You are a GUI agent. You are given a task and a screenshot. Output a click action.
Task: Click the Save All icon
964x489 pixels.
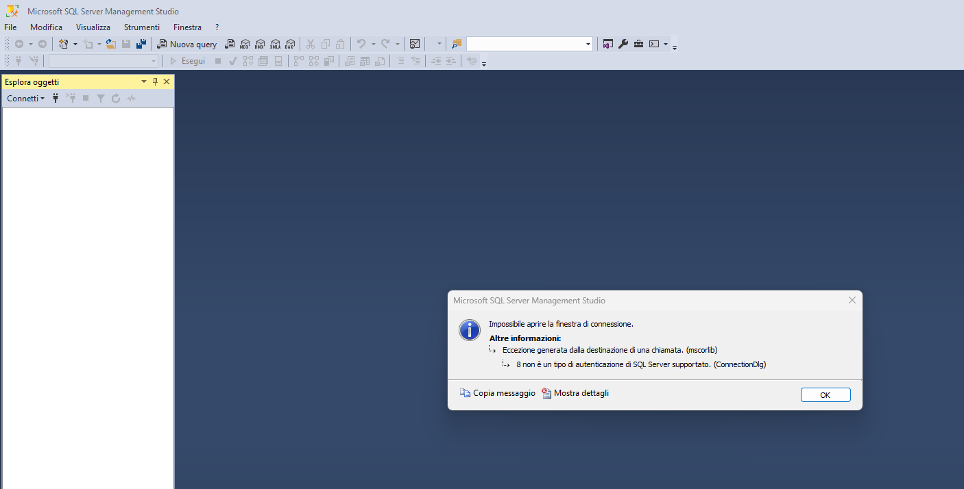pyautogui.click(x=141, y=44)
